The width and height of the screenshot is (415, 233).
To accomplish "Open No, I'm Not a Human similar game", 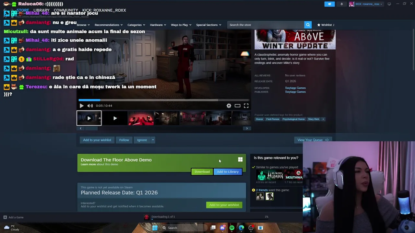I will [270, 175].
